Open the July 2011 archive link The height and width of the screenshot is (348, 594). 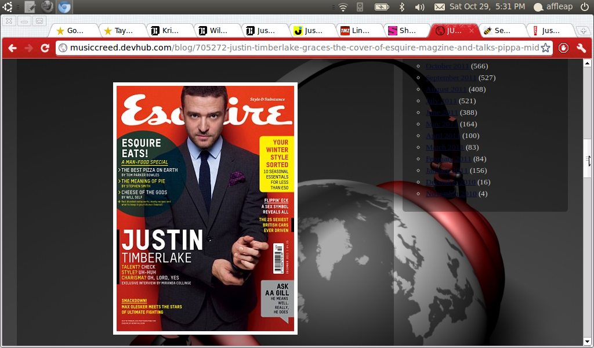tap(441, 101)
